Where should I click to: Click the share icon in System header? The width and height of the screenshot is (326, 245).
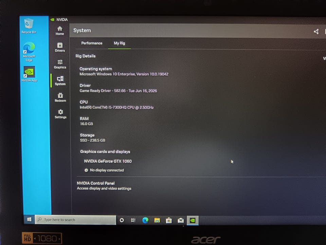316,32
